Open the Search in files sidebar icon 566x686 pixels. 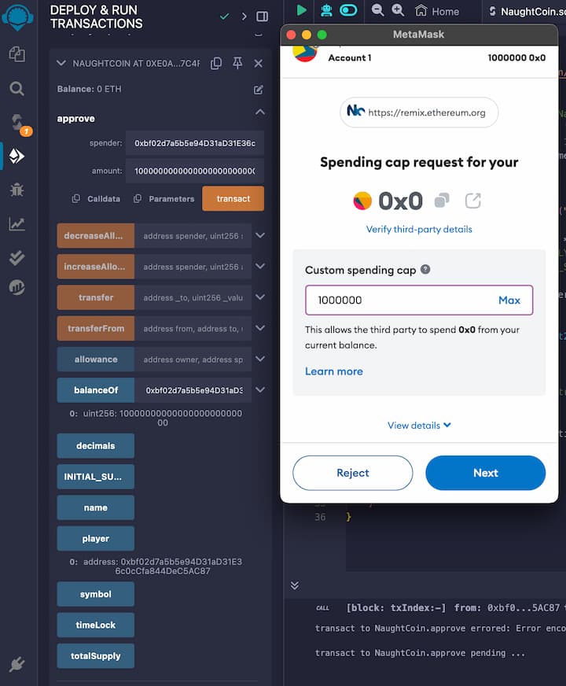click(17, 89)
